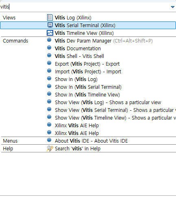This screenshot has height=199, width=176.
Task: Click the Search in Help key icon
Action: tap(50, 149)
